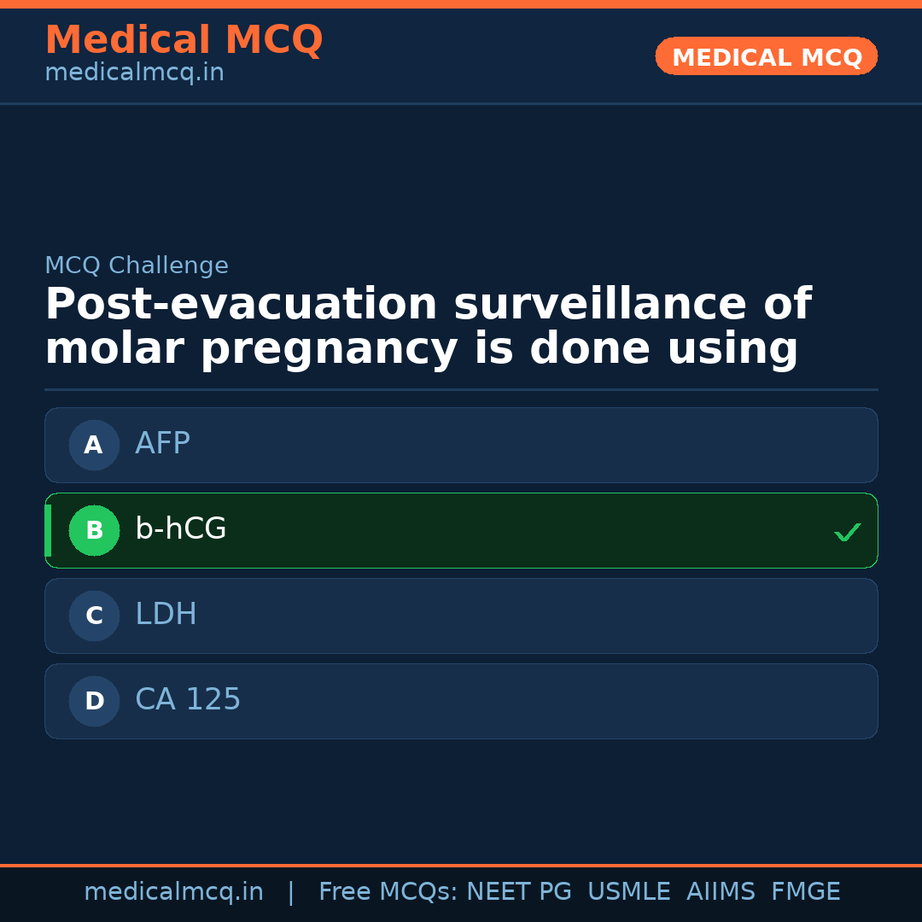922x922 pixels.
Task: Choose the LDH answer text
Action: click(166, 615)
